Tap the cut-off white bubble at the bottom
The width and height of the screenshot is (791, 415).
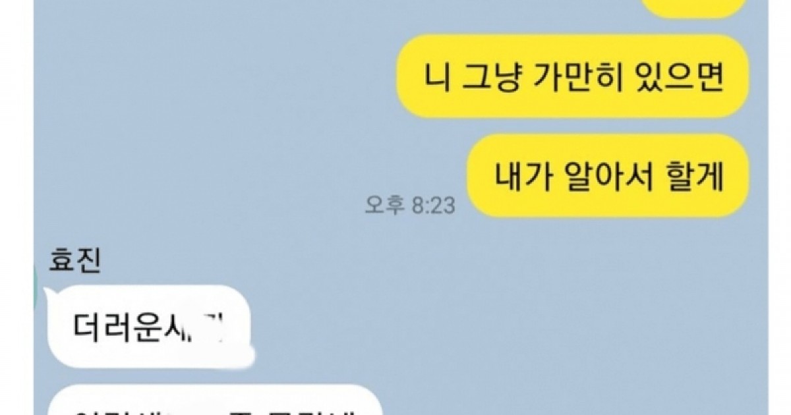[218, 401]
